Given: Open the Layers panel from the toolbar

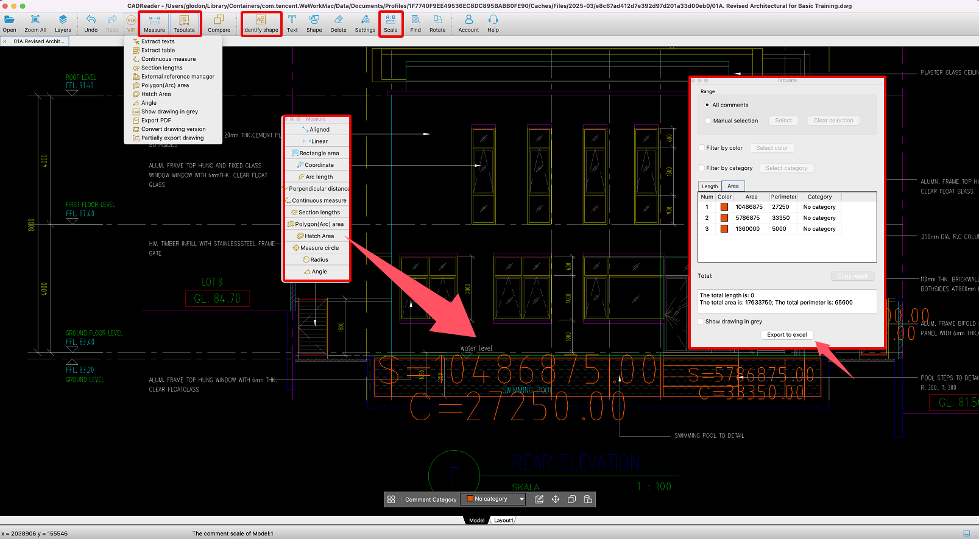Looking at the screenshot, I should coord(63,24).
